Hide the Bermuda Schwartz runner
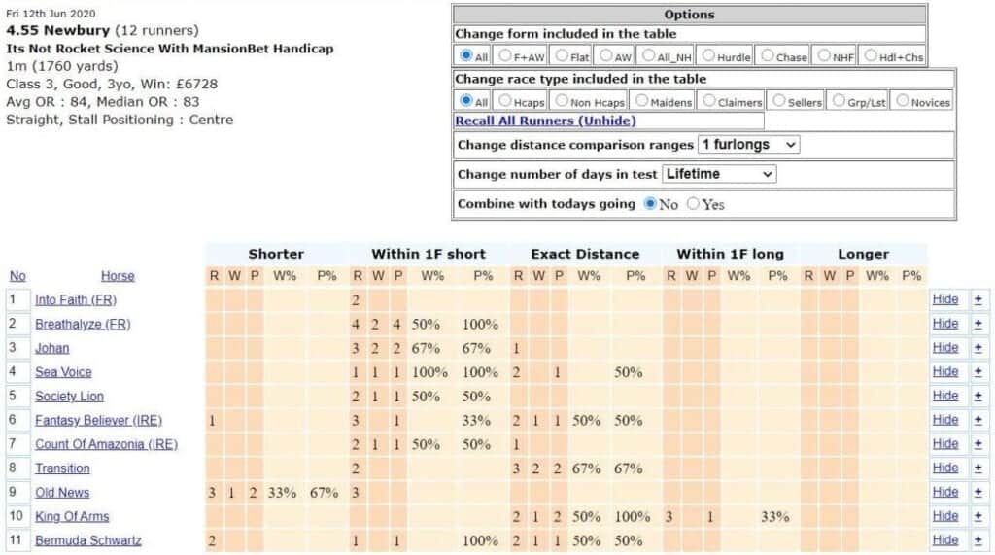This screenshot has width=995, height=555. tap(944, 540)
